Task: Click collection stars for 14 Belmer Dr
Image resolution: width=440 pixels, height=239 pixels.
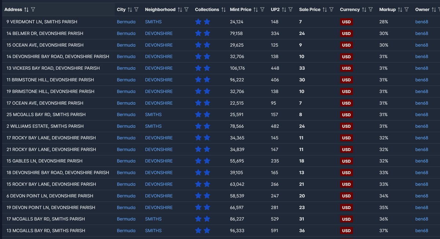Action: pyautogui.click(x=202, y=33)
